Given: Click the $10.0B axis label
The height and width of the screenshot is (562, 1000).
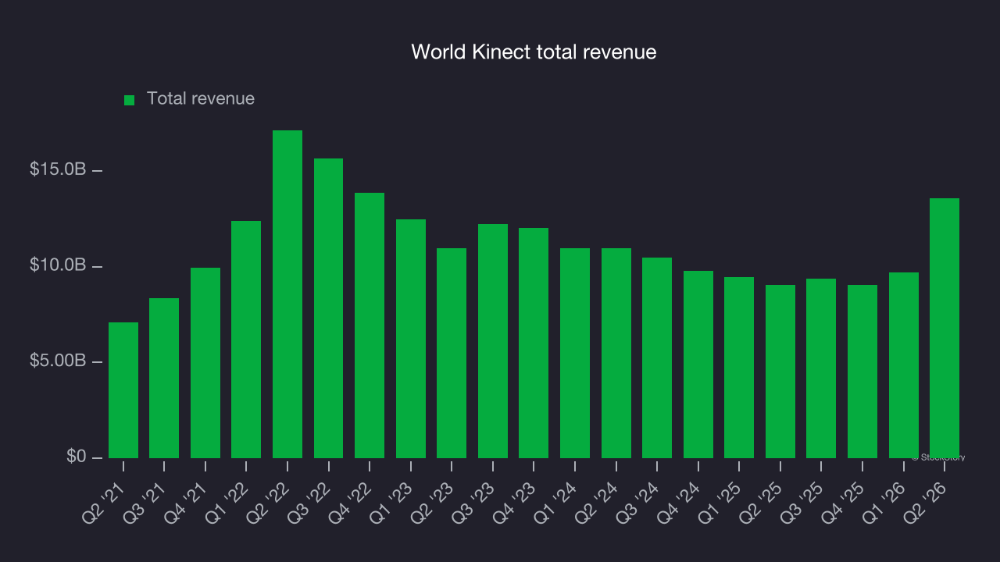Looking at the screenshot, I should pyautogui.click(x=58, y=265).
